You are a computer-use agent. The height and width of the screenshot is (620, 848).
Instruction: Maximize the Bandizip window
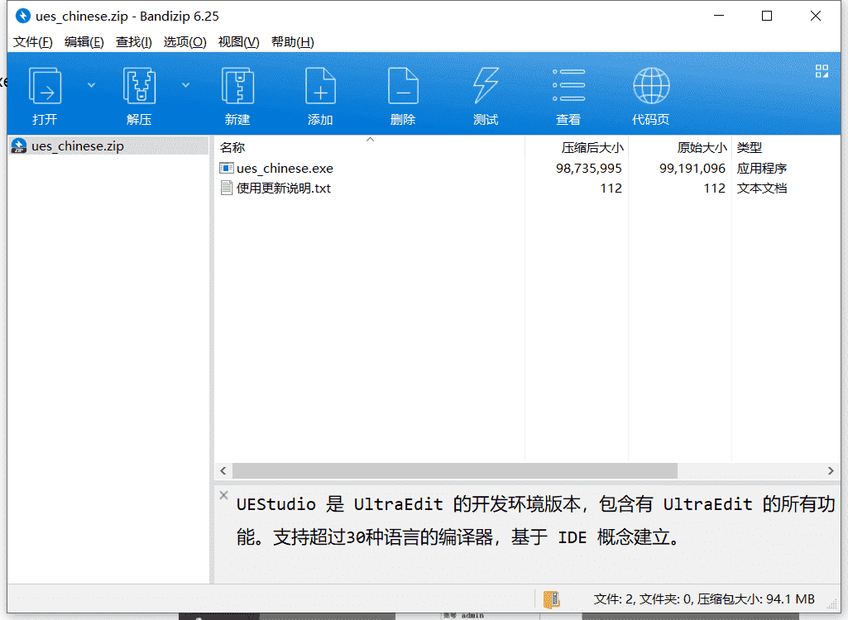[767, 16]
